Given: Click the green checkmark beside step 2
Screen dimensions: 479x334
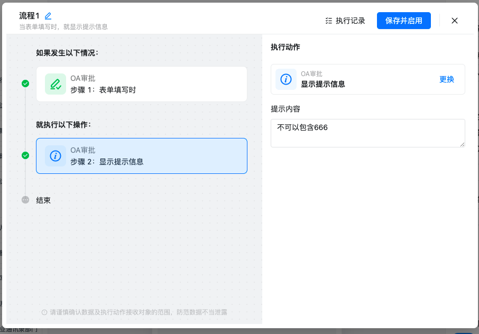Looking at the screenshot, I should pos(25,155).
